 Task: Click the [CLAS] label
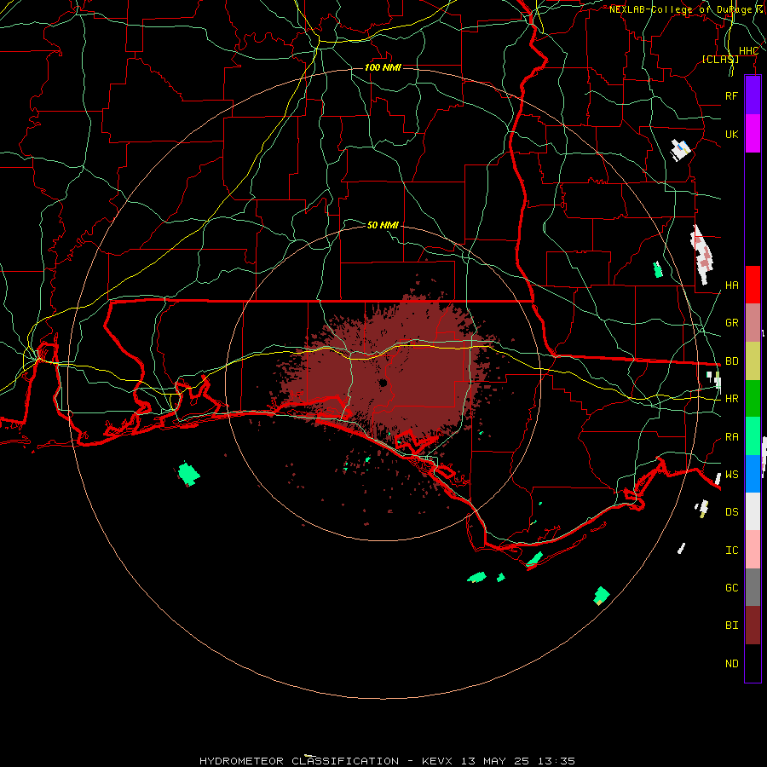pyautogui.click(x=720, y=59)
